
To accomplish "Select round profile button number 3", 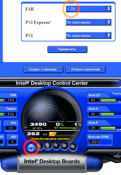I will (x=73, y=147).
